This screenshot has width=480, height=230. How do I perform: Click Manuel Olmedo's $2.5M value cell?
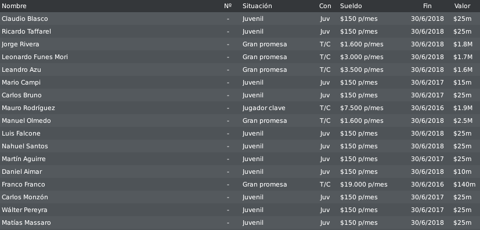463,121
